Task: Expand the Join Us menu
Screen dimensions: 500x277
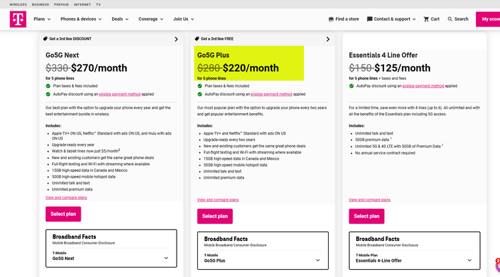Action: tap(184, 19)
